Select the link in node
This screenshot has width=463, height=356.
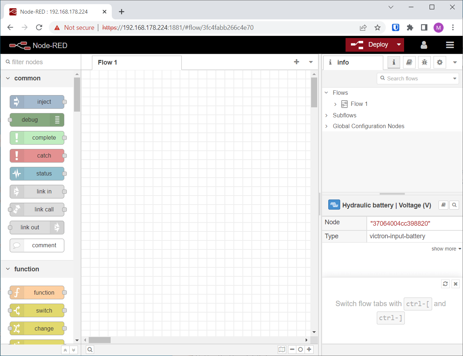(x=37, y=192)
